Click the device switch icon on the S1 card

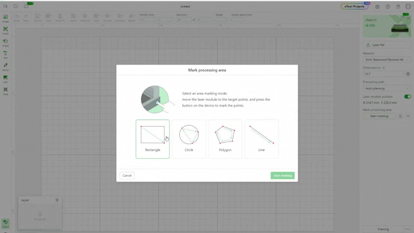[x=403, y=18]
